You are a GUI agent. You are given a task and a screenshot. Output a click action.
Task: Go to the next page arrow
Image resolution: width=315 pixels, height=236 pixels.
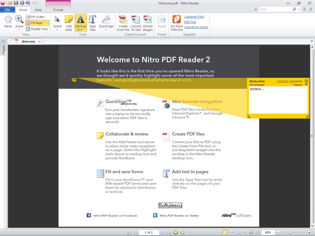coord(163,232)
